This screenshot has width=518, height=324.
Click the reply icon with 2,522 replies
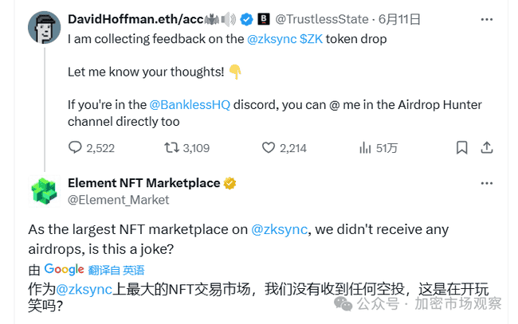(x=76, y=147)
